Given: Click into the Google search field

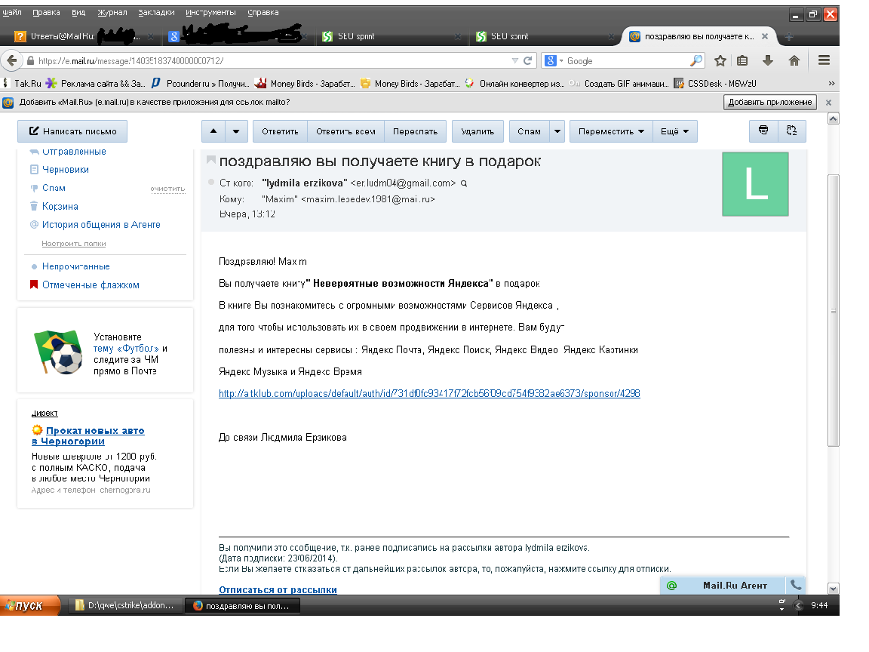Looking at the screenshot, I should 626,61.
